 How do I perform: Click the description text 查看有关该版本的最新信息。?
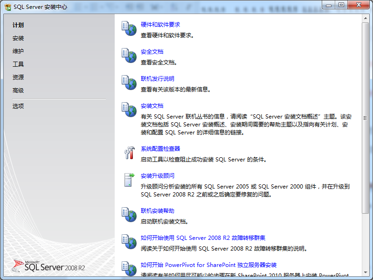176,90
